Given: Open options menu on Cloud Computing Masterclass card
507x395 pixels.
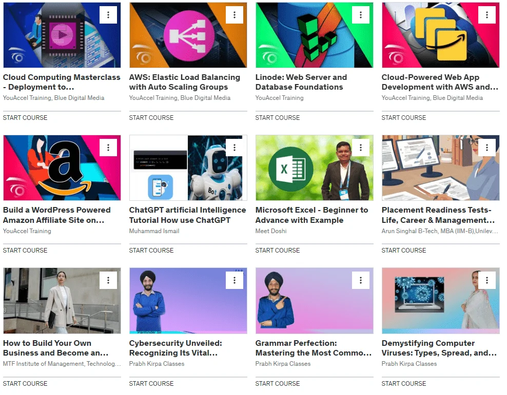Looking at the screenshot, I should pyautogui.click(x=108, y=15).
